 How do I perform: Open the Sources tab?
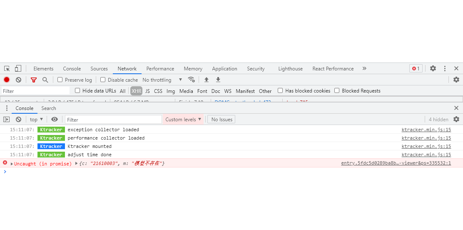99,69
